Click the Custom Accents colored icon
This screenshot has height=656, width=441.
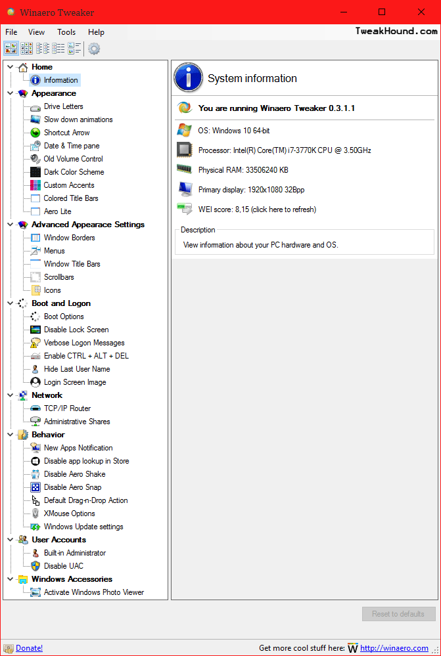pos(35,185)
